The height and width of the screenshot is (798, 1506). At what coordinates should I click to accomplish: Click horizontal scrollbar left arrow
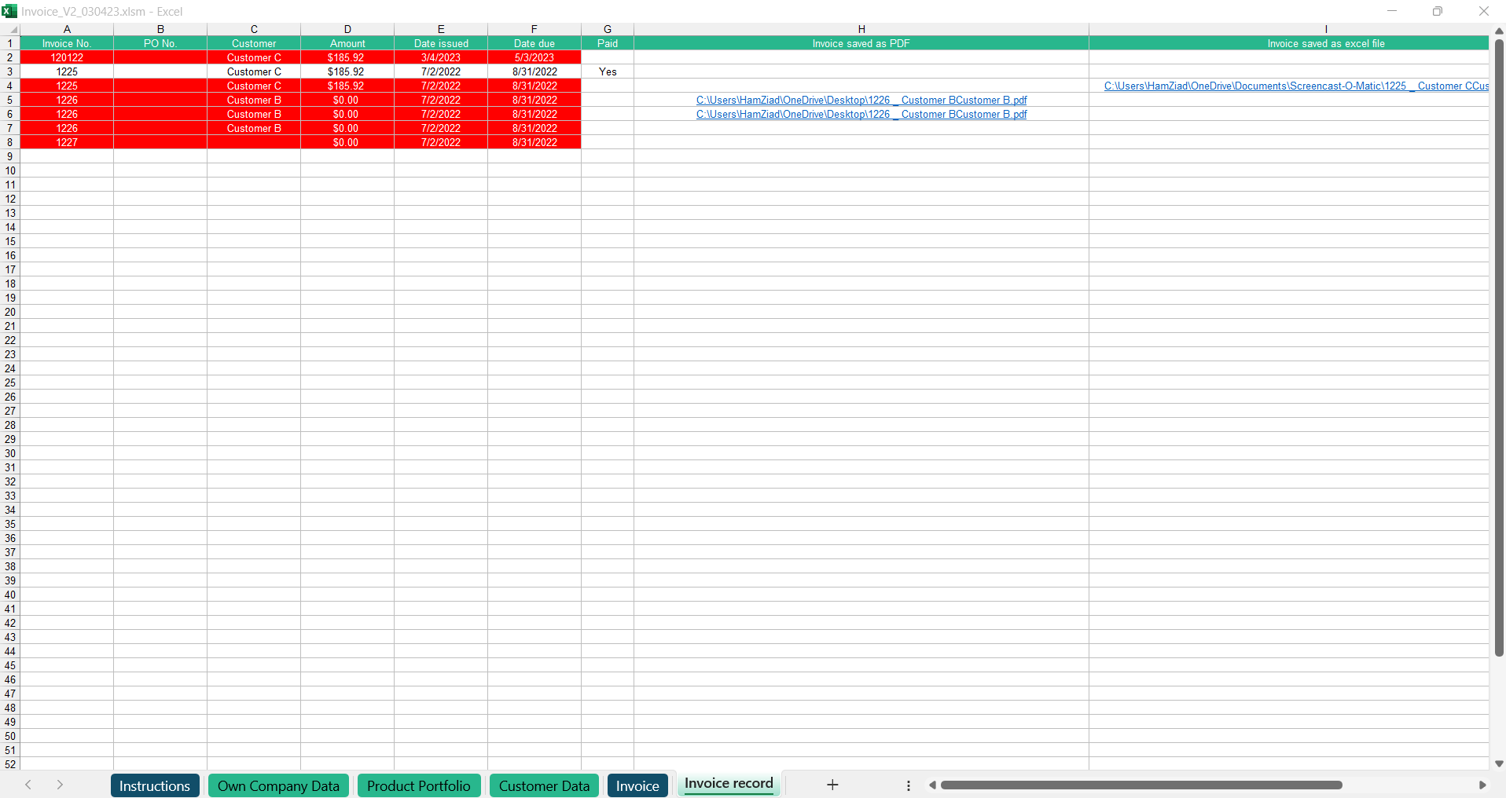tap(932, 785)
